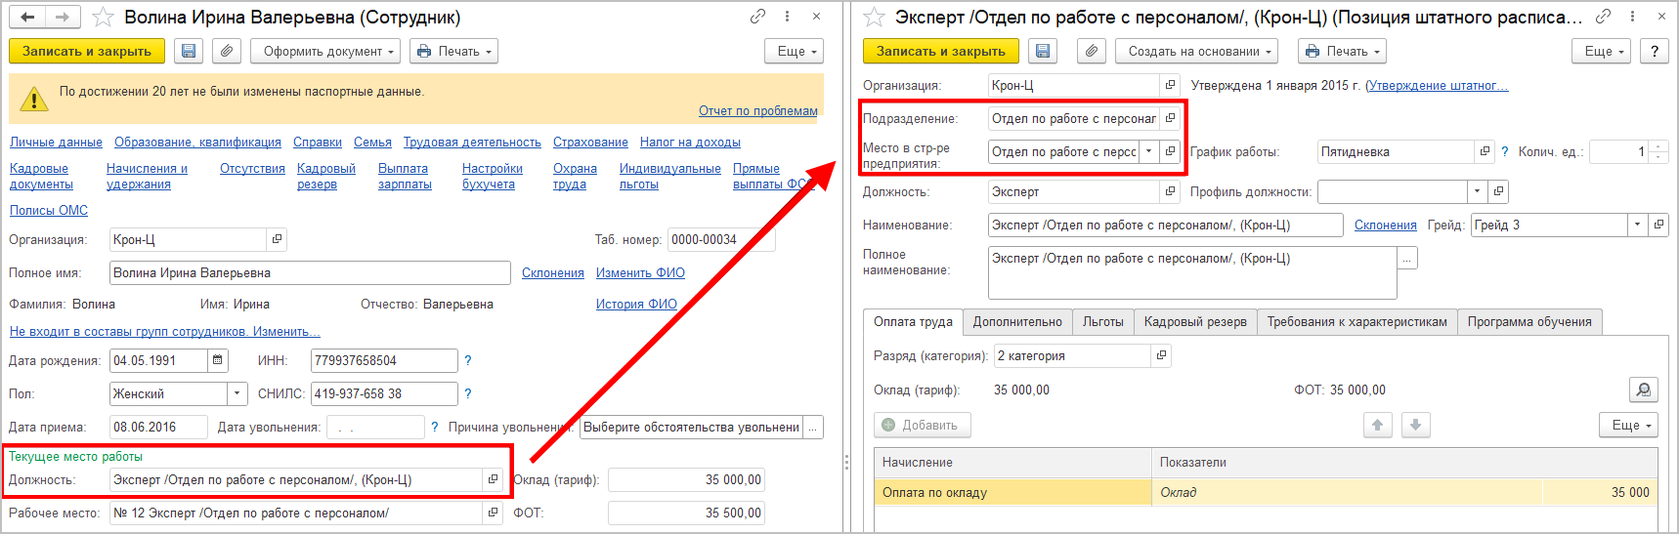Click forward arrow in employee window
The height and width of the screenshot is (534, 1679).
click(63, 17)
